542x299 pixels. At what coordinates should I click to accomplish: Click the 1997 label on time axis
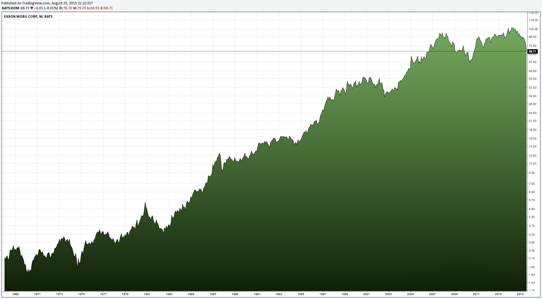point(323,294)
